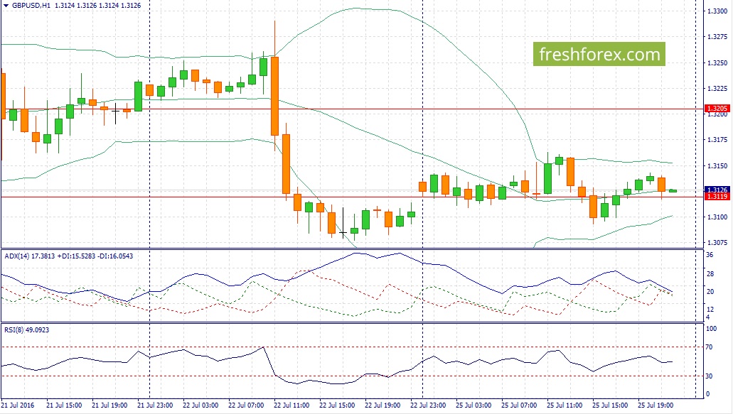The width and height of the screenshot is (733, 414).
Task: Click the ADX scale value 28
Action: coord(710,274)
